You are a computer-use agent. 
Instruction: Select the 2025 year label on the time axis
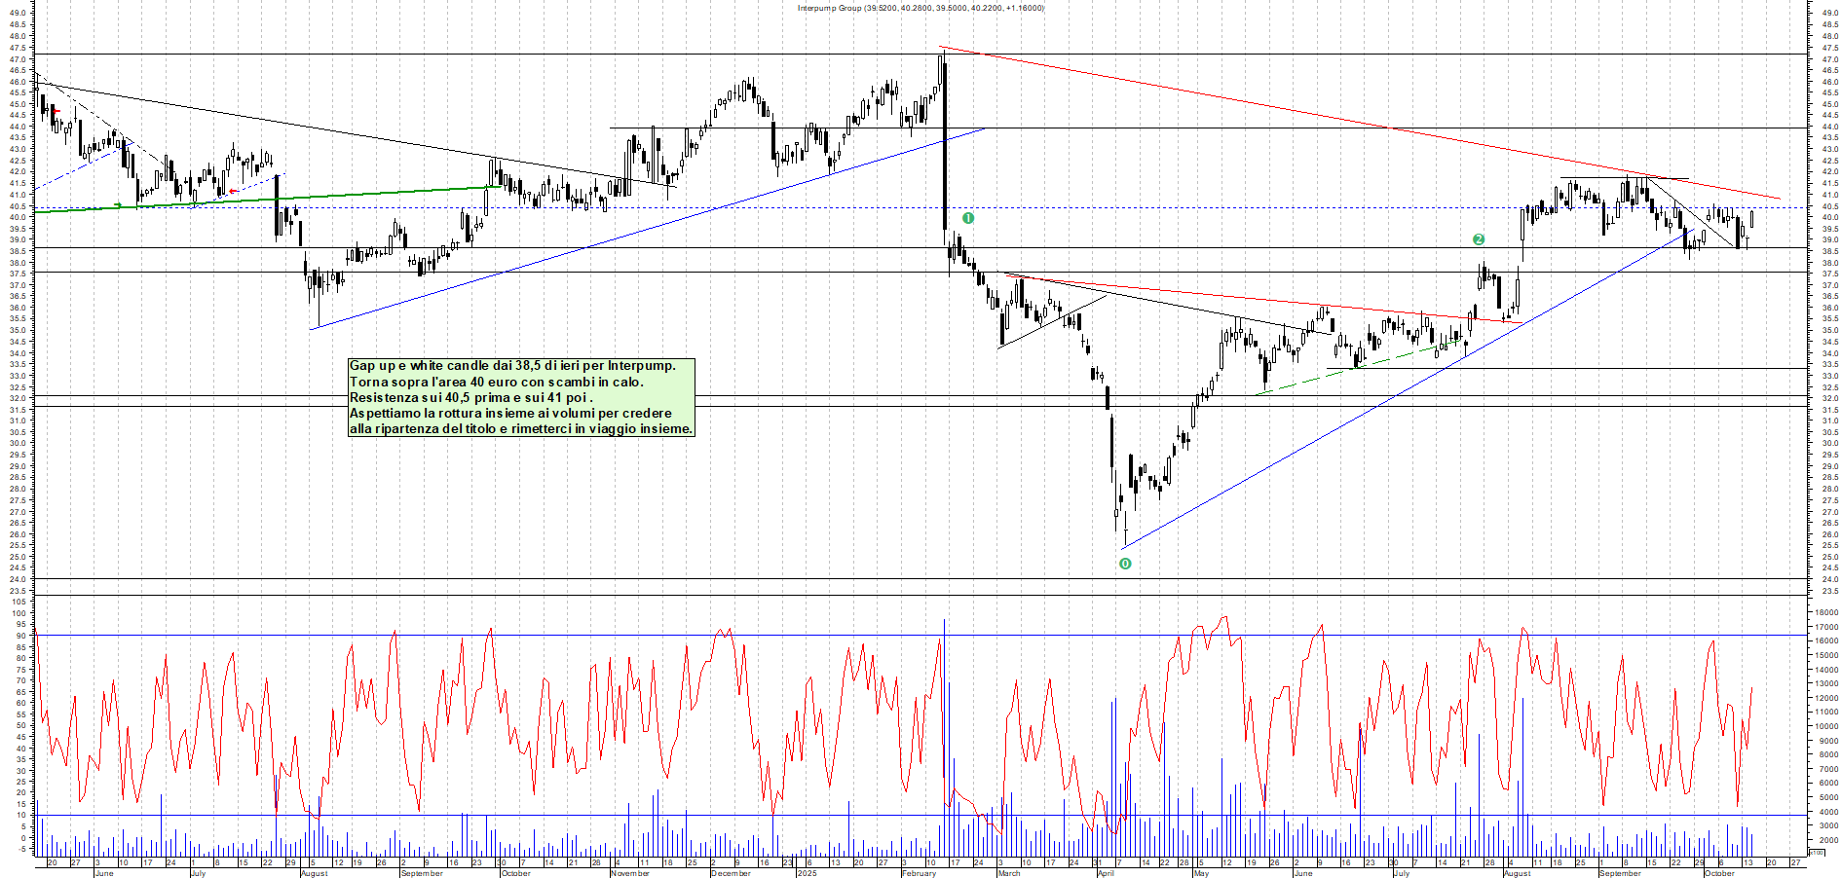click(x=807, y=873)
